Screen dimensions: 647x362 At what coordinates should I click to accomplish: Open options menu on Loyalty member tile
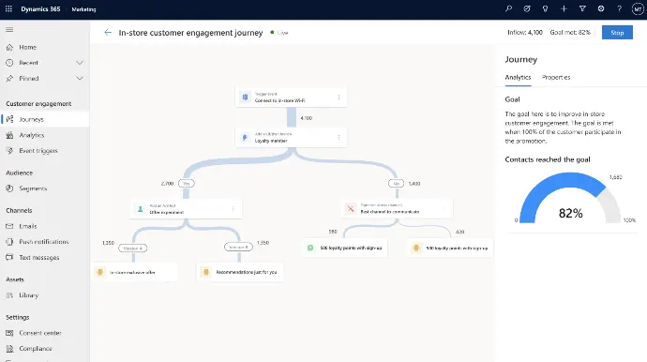[x=339, y=138]
